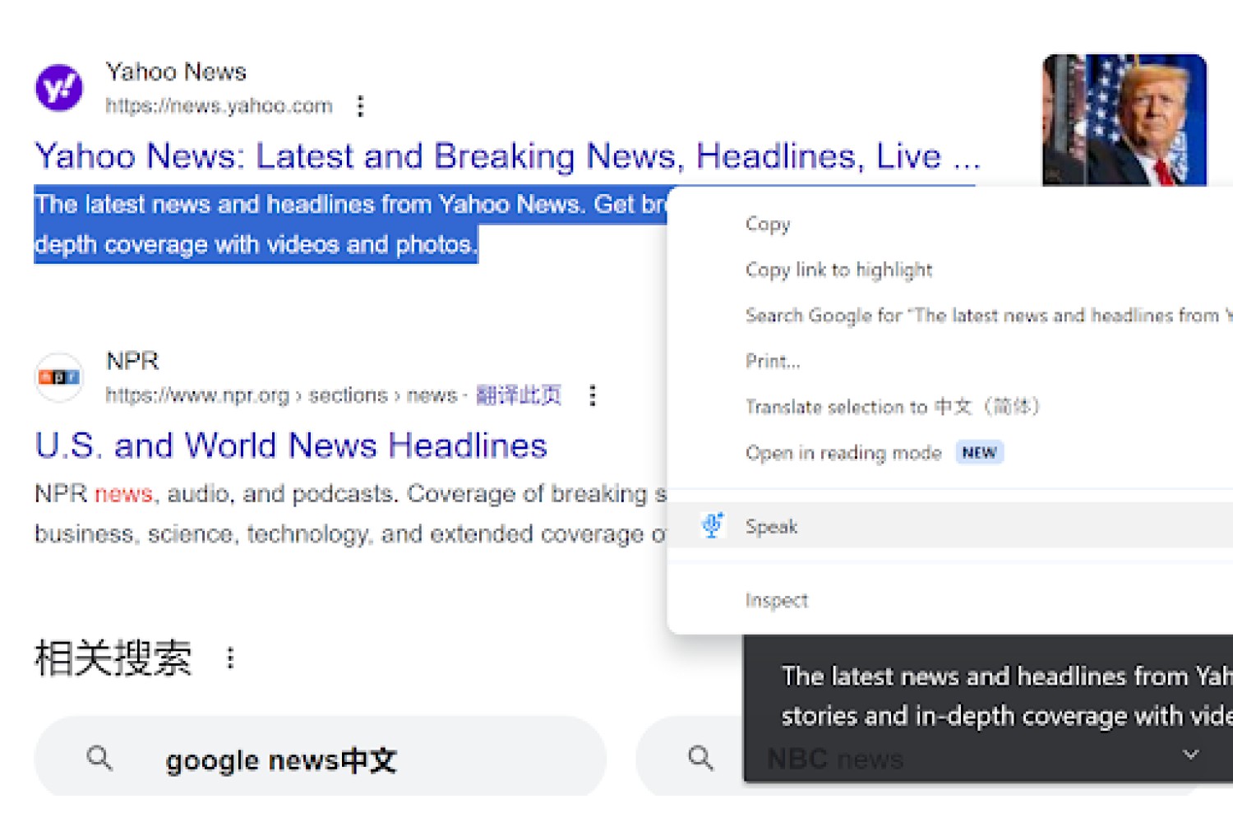The width and height of the screenshot is (1233, 822).
Task: Open the Yahoo News: Latest and Breaking News headline
Action: (x=507, y=156)
